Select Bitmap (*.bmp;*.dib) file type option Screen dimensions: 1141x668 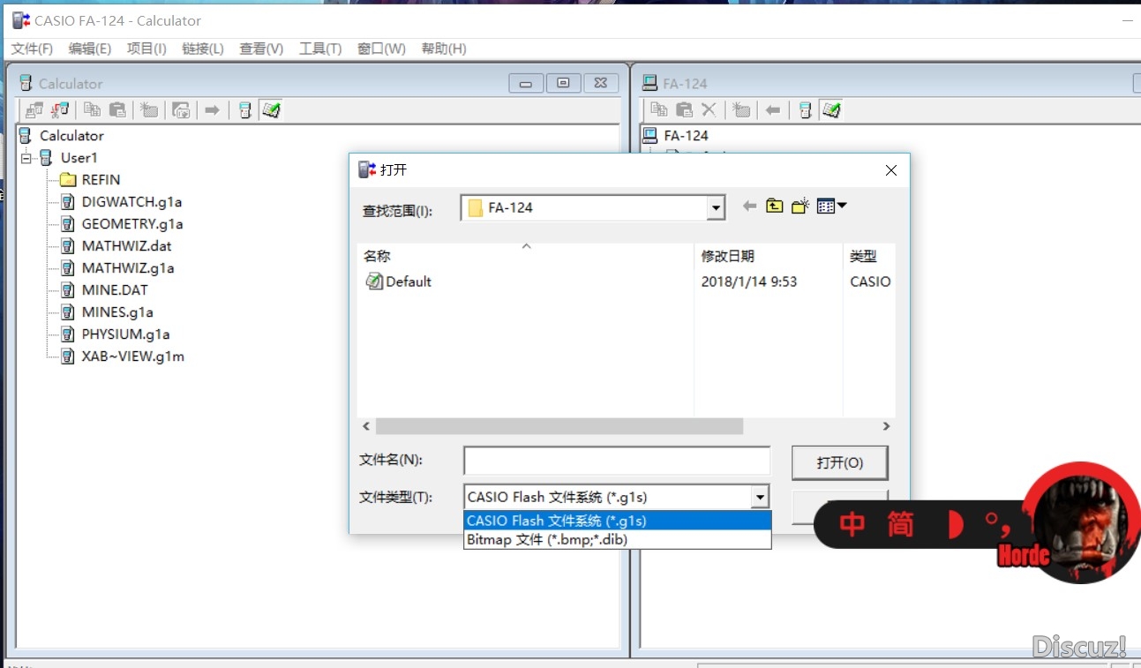click(618, 539)
